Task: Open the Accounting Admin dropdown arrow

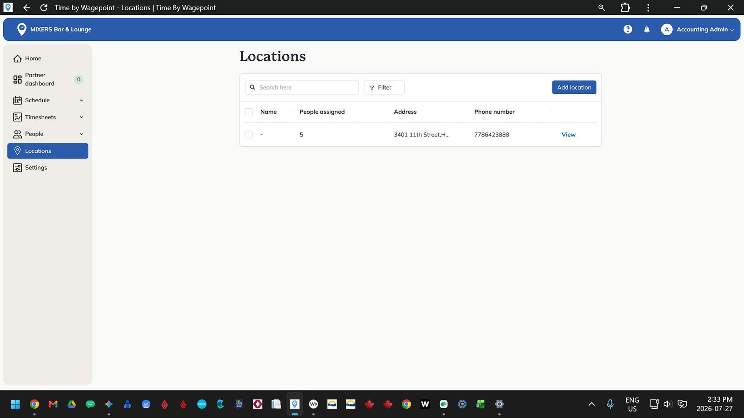Action: click(732, 30)
